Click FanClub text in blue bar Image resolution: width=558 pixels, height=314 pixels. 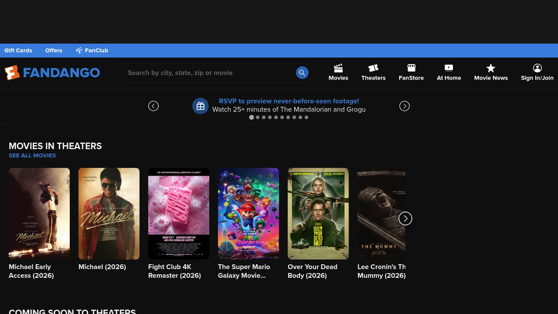pyautogui.click(x=96, y=51)
